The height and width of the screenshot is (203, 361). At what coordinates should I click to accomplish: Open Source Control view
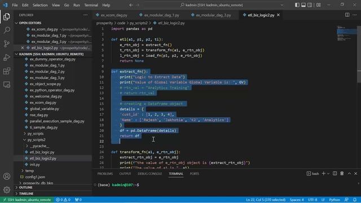(7, 44)
